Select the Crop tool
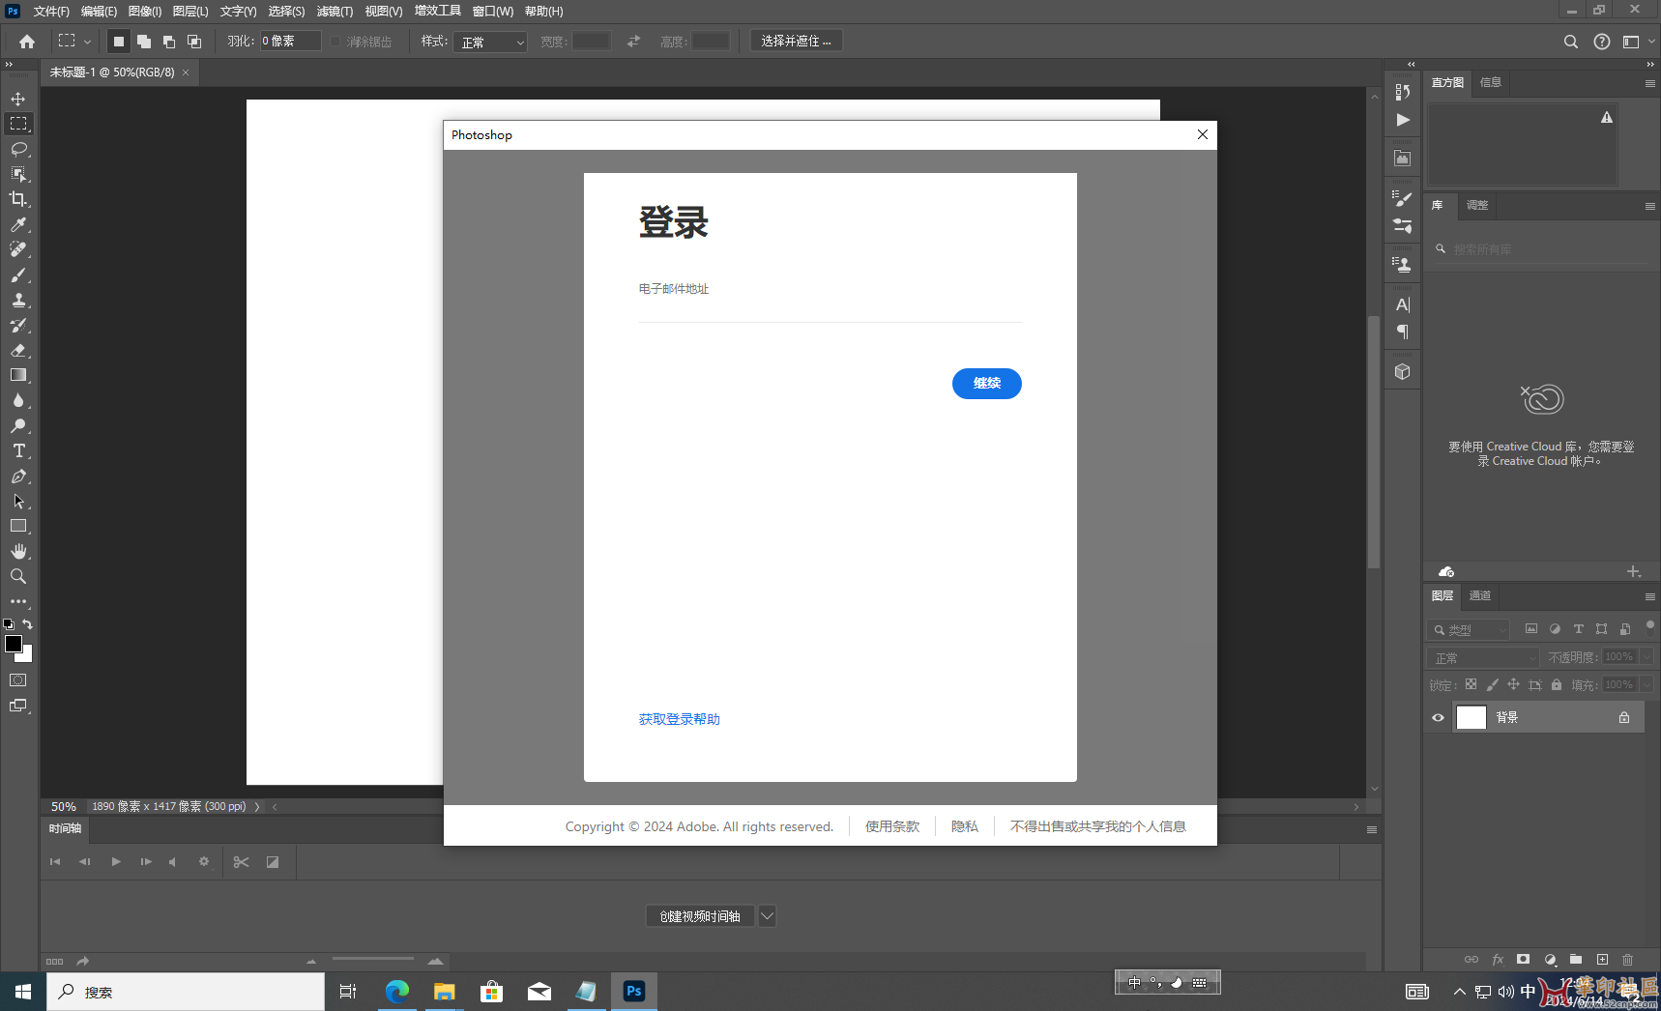Image resolution: width=1661 pixels, height=1011 pixels. (18, 199)
